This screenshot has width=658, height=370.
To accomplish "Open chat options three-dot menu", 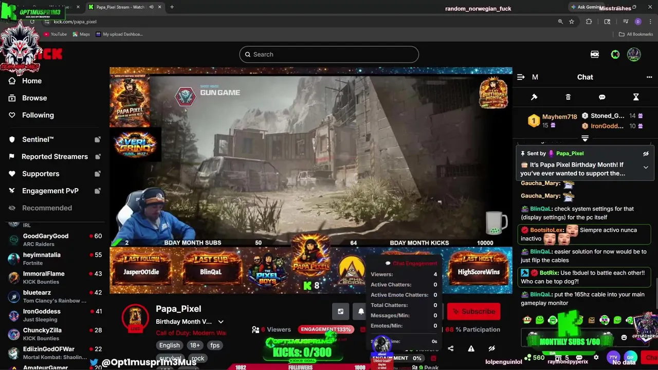I will coord(649,77).
